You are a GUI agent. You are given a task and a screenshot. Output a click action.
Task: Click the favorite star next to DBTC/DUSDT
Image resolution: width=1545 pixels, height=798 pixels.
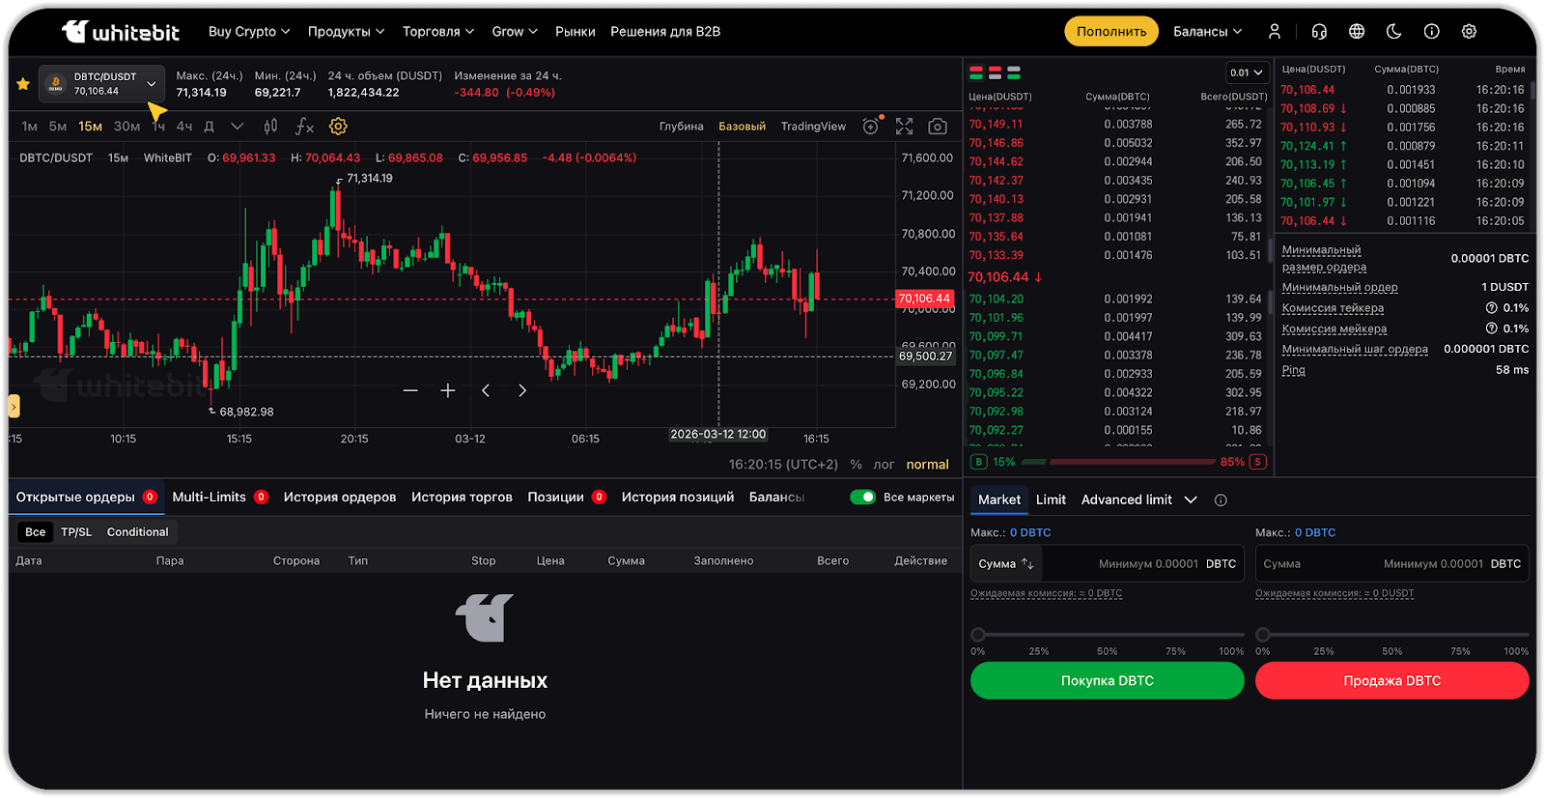pyautogui.click(x=23, y=84)
